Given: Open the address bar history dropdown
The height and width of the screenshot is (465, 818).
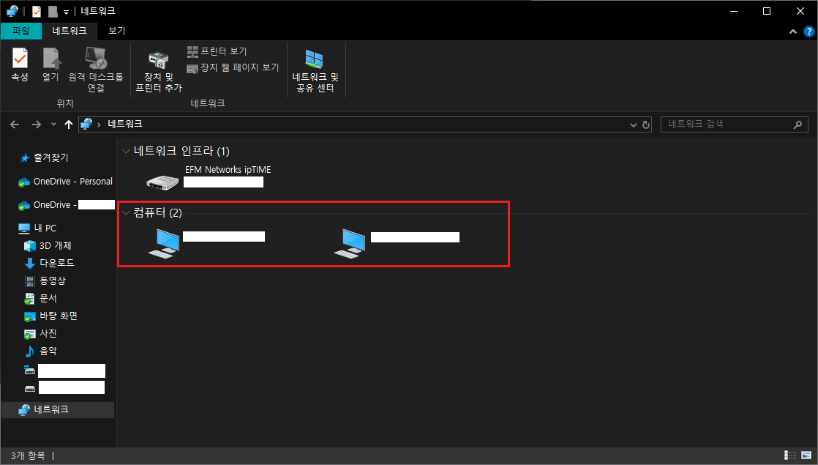Looking at the screenshot, I should point(634,124).
